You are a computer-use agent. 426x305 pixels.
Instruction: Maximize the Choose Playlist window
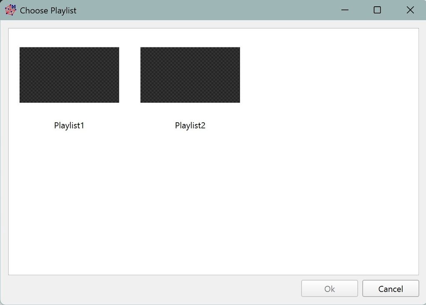[377, 10]
